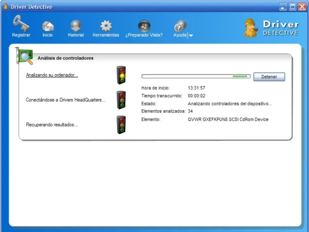Click the traffic light beside Analizando su ordenador

point(121,75)
